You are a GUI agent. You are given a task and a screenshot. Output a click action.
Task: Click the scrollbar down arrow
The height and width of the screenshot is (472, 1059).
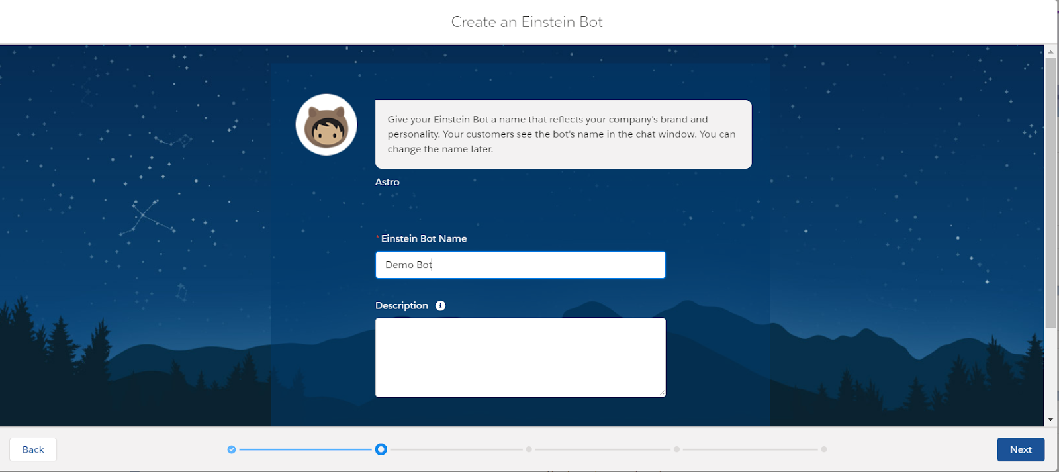point(1050,420)
